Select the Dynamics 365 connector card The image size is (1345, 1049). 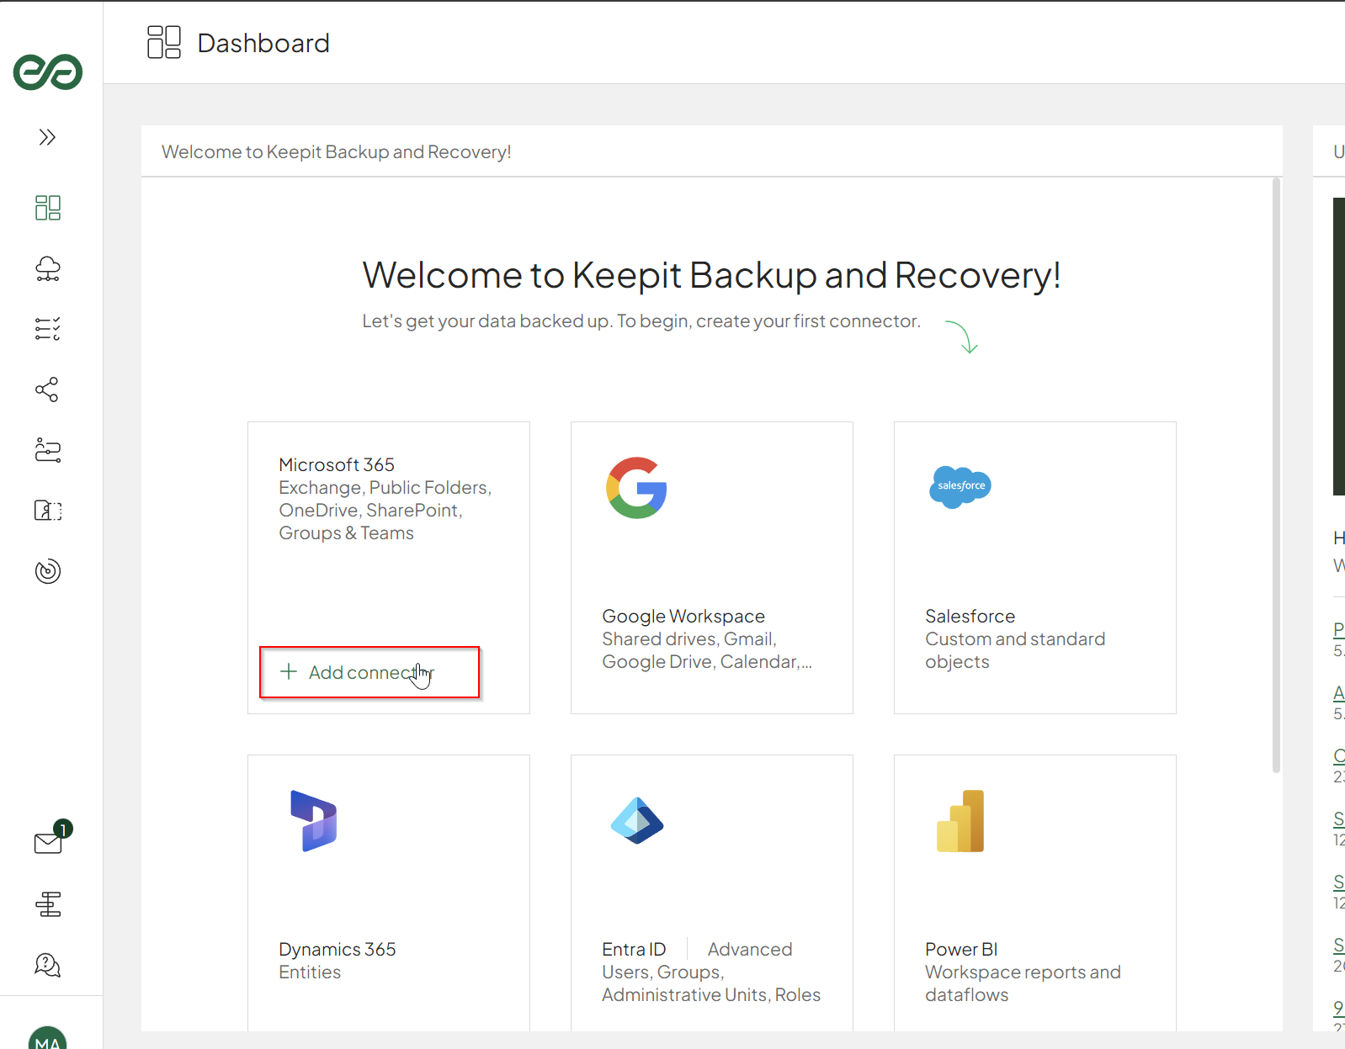click(388, 892)
